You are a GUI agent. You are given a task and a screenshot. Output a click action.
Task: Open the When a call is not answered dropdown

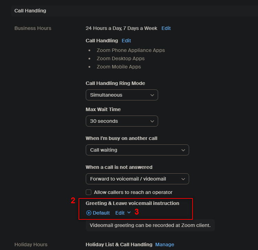[x=137, y=179]
